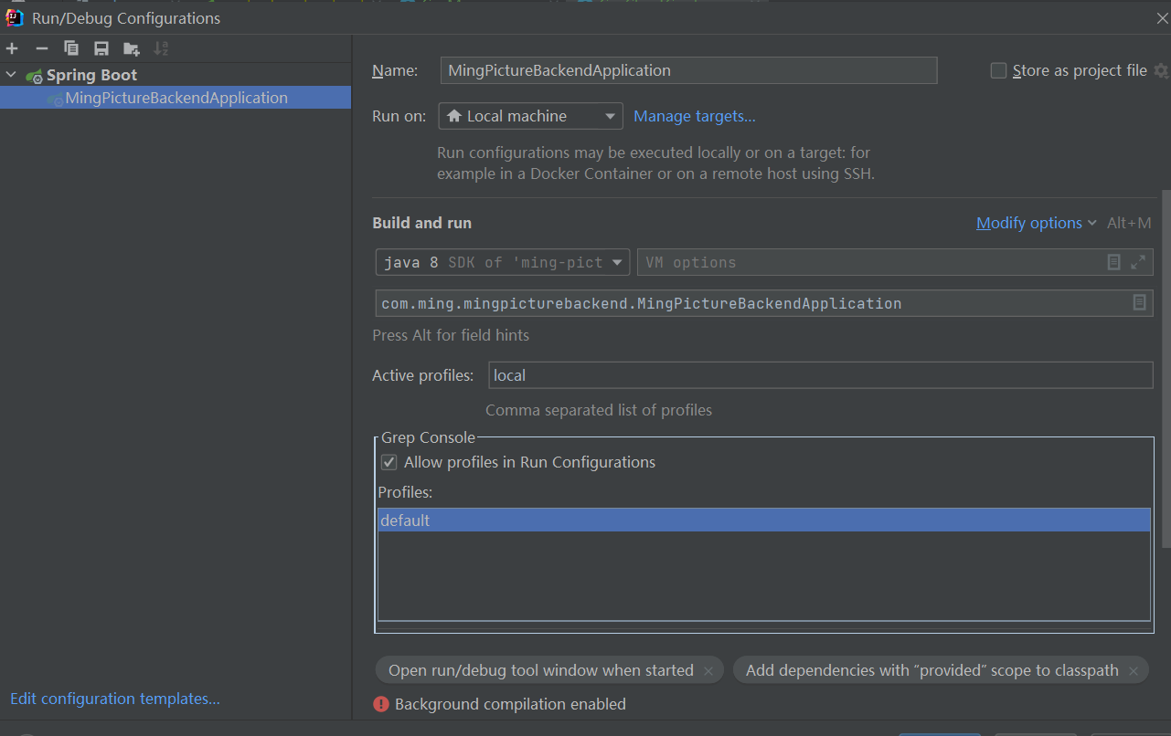Click the IntelliJ icon in title bar
This screenshot has height=736, width=1171.
tap(15, 17)
